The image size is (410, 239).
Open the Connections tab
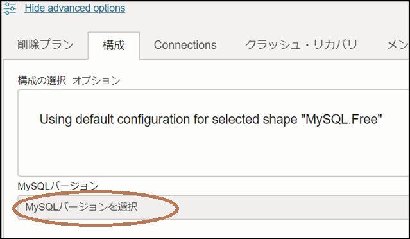[185, 45]
